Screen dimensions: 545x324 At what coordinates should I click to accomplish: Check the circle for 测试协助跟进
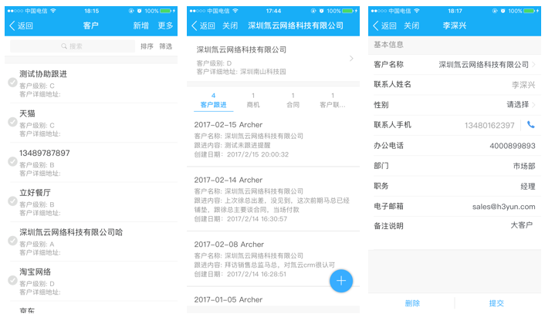pyautogui.click(x=12, y=83)
